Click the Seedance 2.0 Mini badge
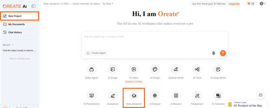The height and width of the screenshot is (108, 269). tap(134, 81)
